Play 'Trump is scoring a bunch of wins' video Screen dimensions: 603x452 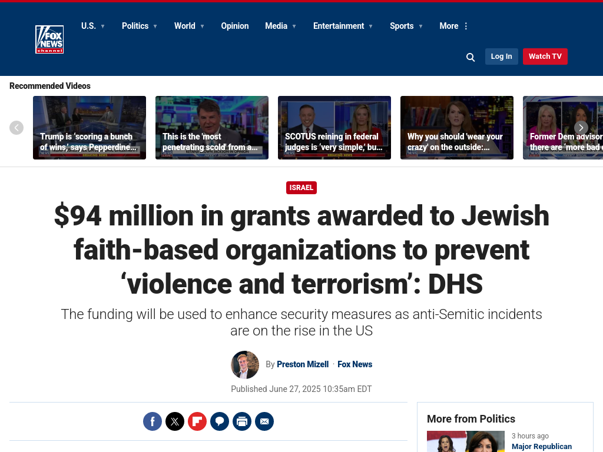(x=90, y=128)
